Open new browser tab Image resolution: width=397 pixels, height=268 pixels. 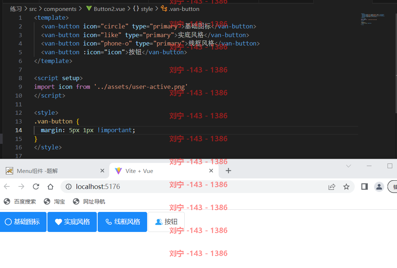pyautogui.click(x=228, y=171)
